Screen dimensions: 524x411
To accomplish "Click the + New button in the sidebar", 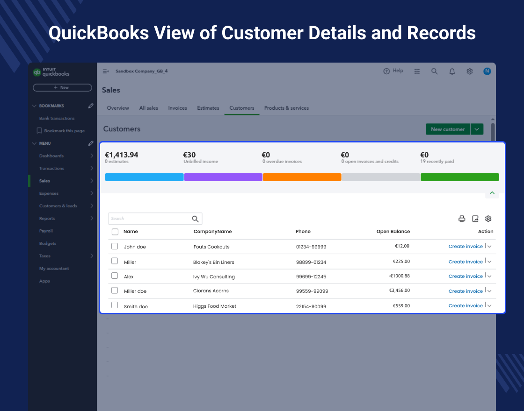I will pyautogui.click(x=63, y=87).
